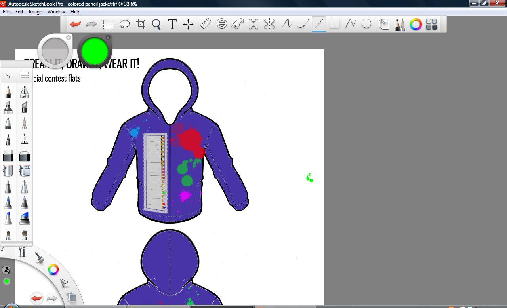Click the green color puck
This screenshot has height=308, width=507.
[x=95, y=51]
